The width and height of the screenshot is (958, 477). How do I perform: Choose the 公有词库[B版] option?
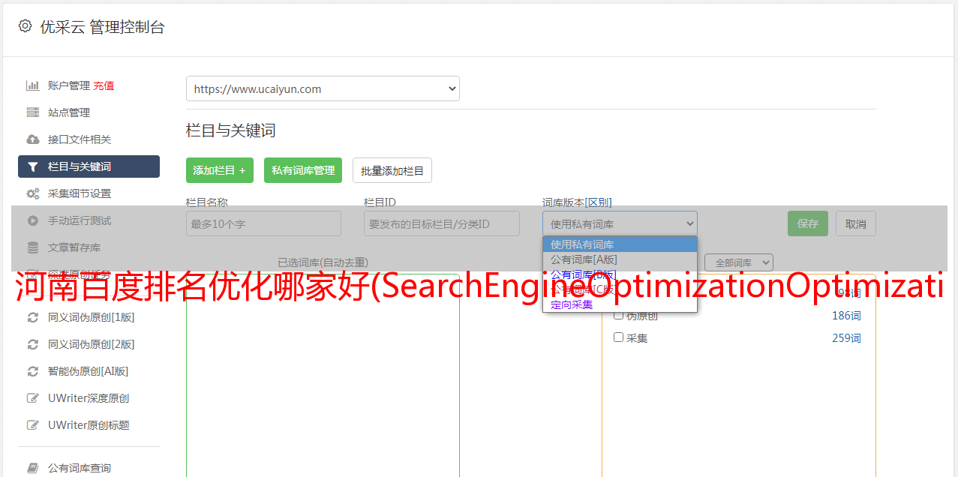[620, 274]
